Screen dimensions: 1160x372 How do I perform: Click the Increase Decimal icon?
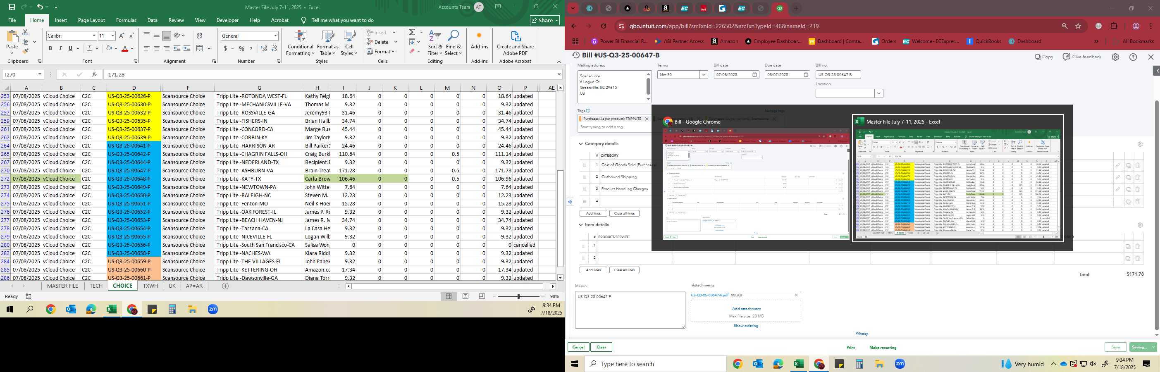click(264, 48)
